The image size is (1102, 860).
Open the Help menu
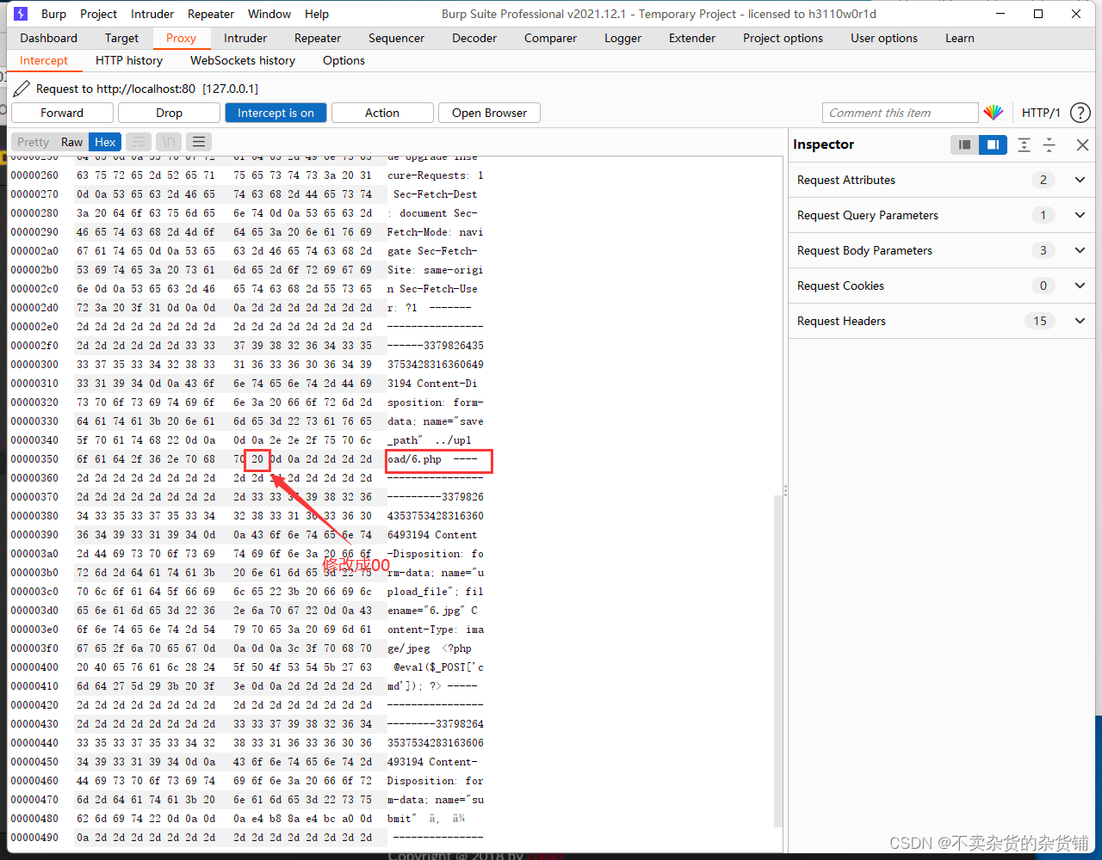click(x=317, y=14)
